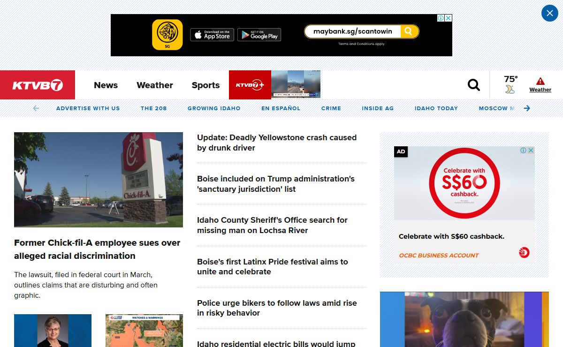Click the Weather alert link
Screen dimensions: 563x347
[540, 90]
